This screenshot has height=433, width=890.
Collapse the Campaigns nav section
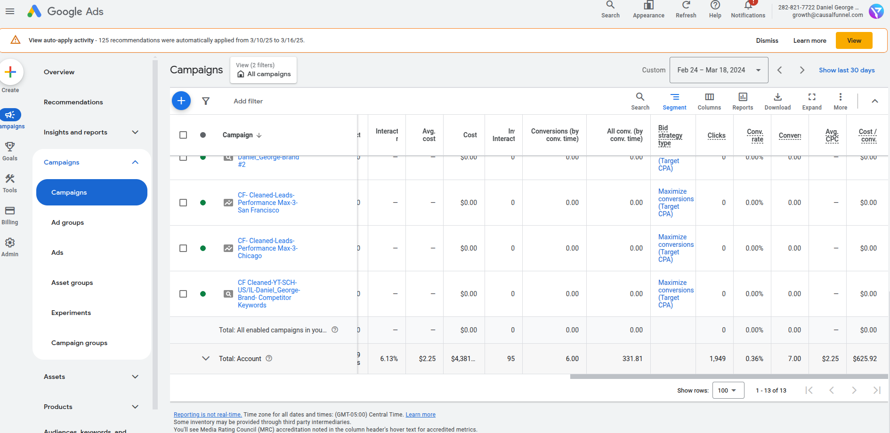point(135,162)
